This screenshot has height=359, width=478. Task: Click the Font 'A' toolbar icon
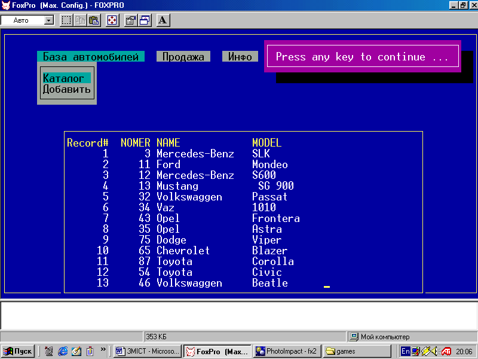point(163,20)
